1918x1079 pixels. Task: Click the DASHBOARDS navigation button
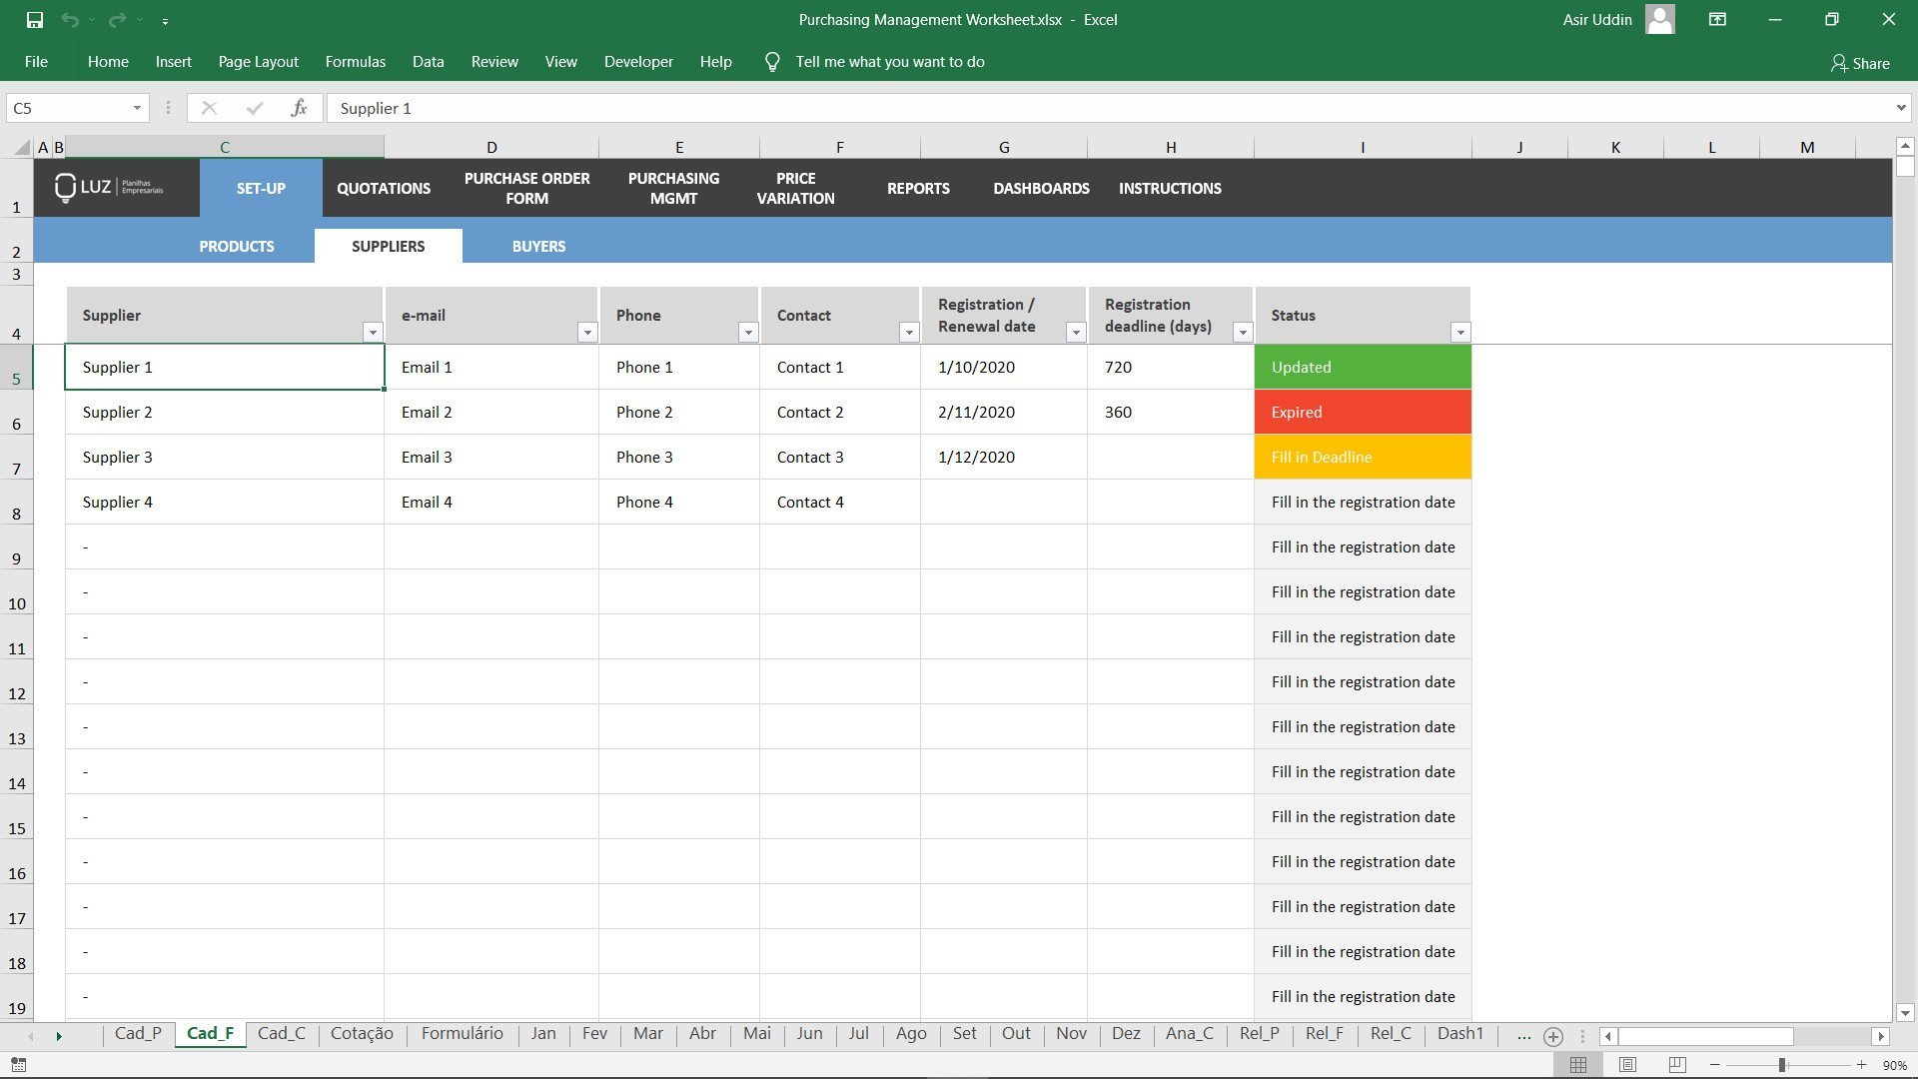pos(1041,188)
